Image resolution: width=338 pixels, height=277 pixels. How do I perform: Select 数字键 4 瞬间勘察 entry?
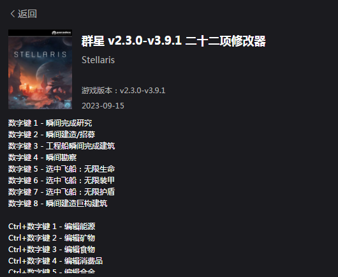click(43, 158)
